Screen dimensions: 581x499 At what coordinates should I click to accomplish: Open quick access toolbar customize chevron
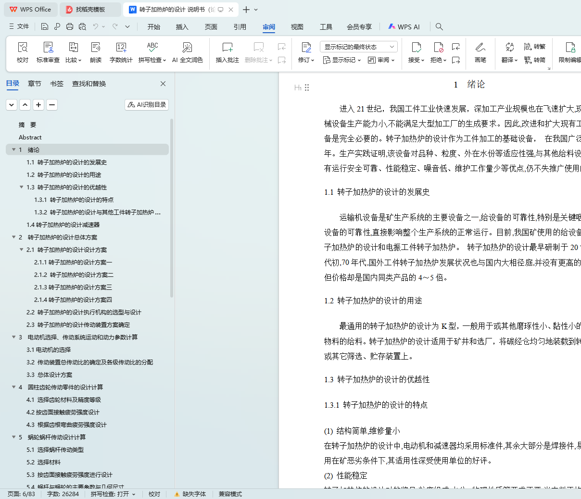pyautogui.click(x=127, y=26)
